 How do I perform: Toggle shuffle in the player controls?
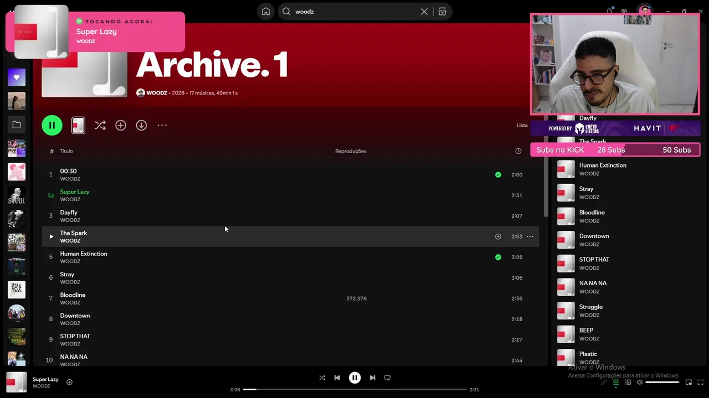322,378
